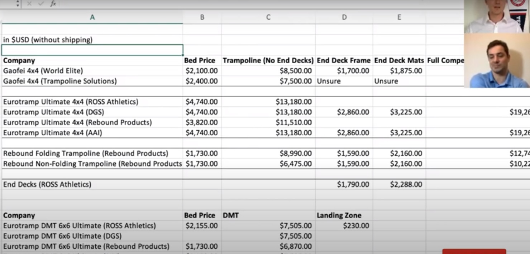Select the 'Gaofei 4x4 (World Elite)' cell
Viewport: 530px width, 254px height.
[x=92, y=71]
